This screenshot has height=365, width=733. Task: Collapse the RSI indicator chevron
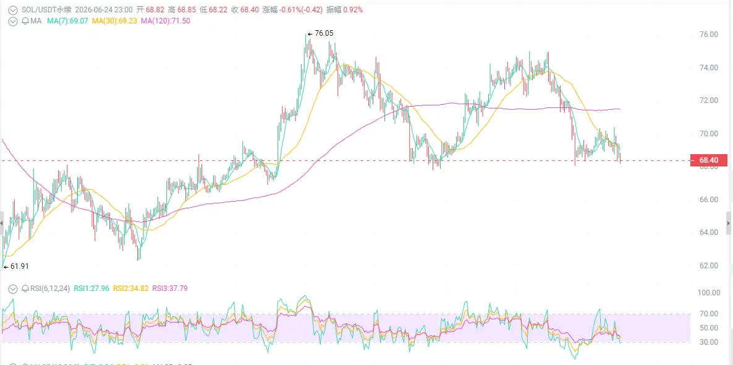pyautogui.click(x=13, y=289)
